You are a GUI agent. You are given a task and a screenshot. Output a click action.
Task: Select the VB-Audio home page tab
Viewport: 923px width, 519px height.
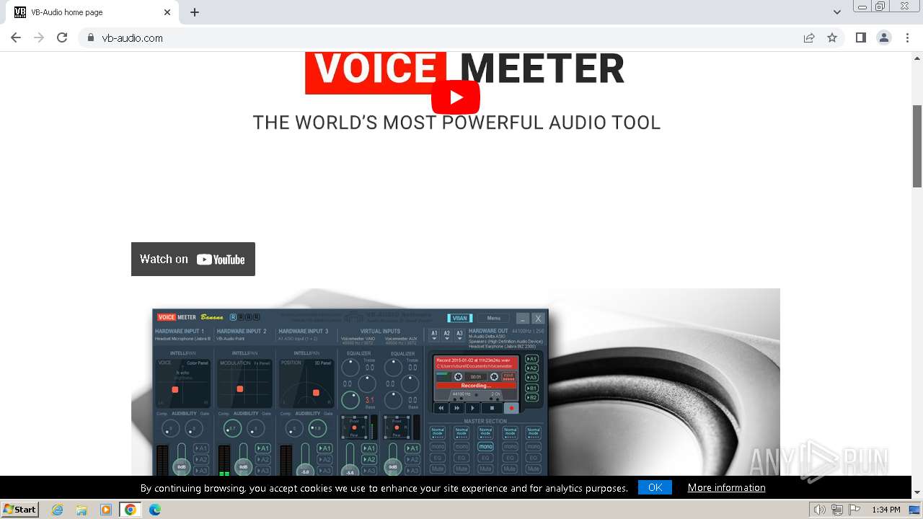tap(93, 12)
